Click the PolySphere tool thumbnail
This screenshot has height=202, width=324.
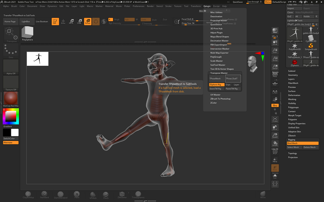click(x=27, y=34)
